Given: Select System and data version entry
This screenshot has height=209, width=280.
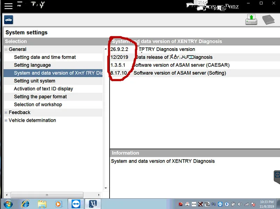Looking at the screenshot, I should tap(53, 73).
